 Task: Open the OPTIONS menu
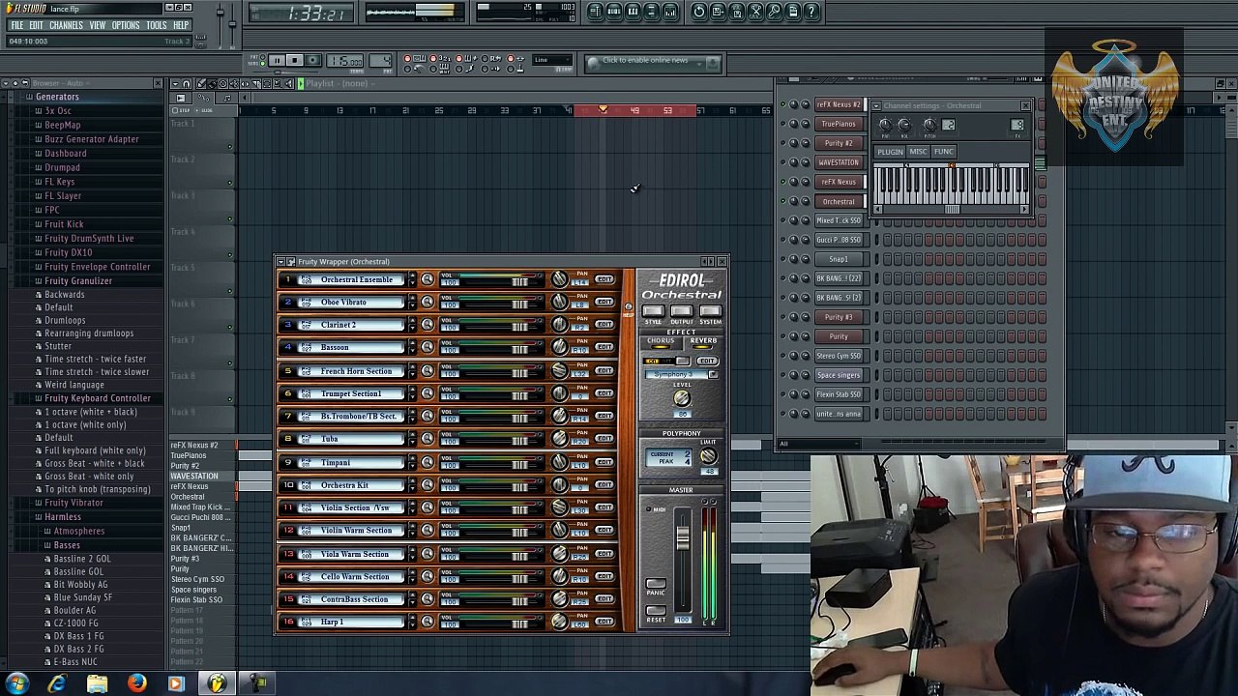pos(126,25)
